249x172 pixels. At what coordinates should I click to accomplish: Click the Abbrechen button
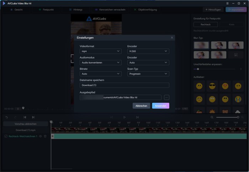(141, 106)
